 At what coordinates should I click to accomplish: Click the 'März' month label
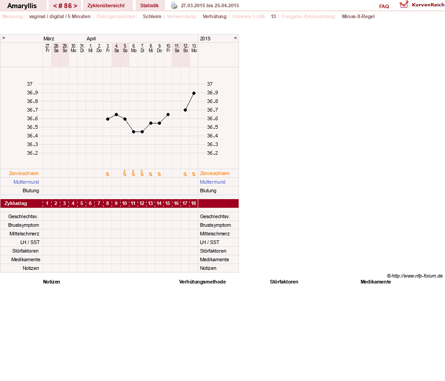point(49,39)
